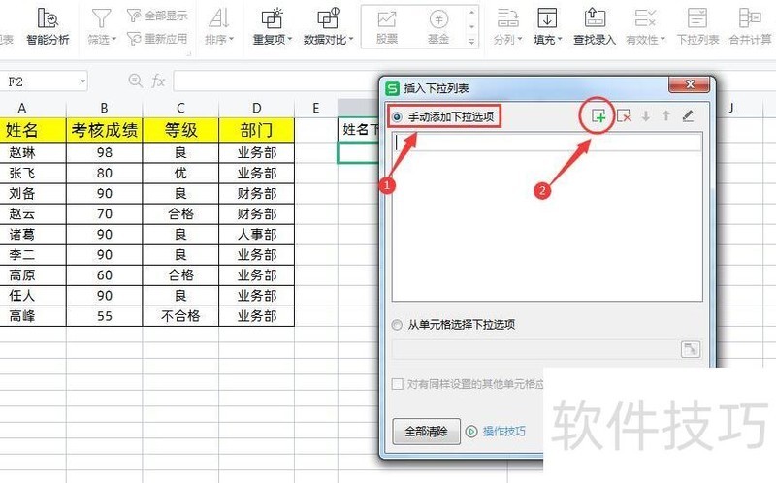Open the 筛选 filter tool

(102, 27)
